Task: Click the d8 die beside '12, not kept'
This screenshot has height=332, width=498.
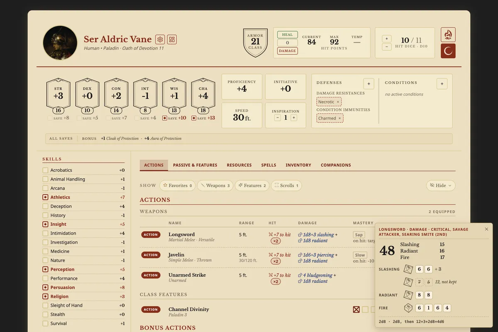Action: click(408, 282)
